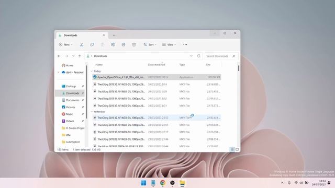The image size is (335, 188).
Task: Open the summ@kret folder in sidebar
Action: pos(71,142)
